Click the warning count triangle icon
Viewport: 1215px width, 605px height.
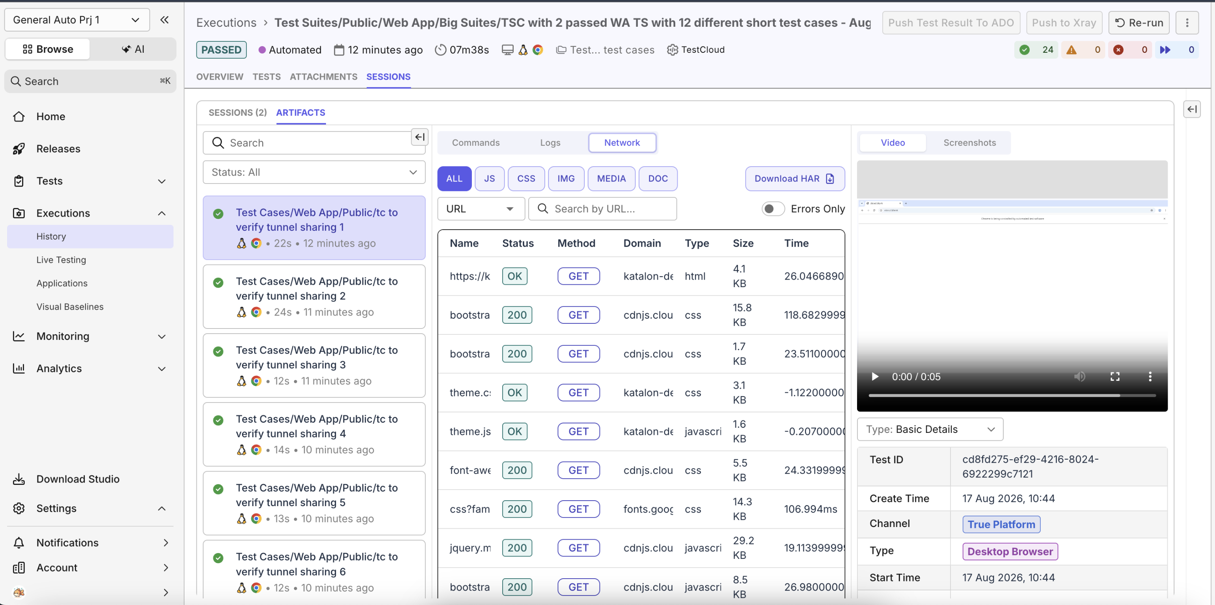click(x=1072, y=50)
